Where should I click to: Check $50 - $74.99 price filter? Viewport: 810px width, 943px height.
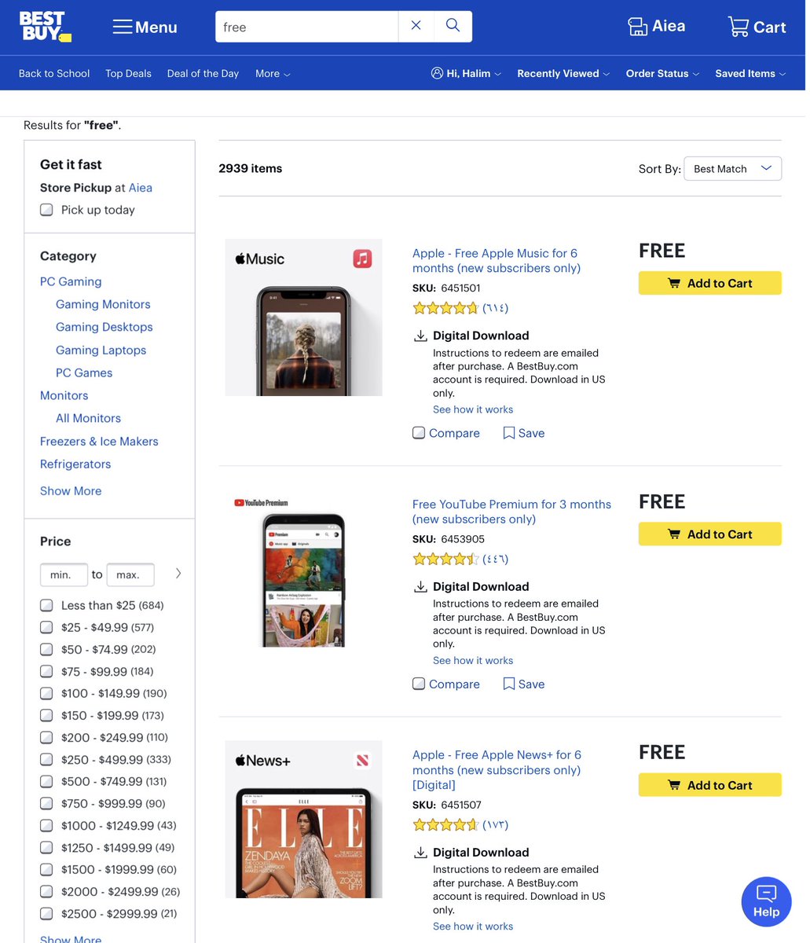pos(47,649)
